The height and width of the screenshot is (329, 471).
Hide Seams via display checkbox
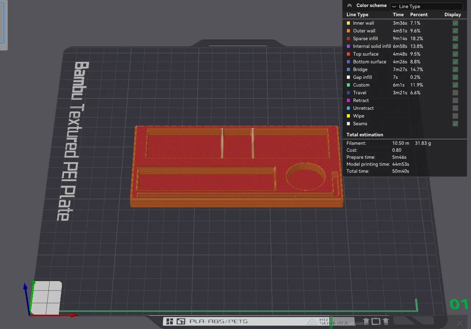pyautogui.click(x=456, y=124)
